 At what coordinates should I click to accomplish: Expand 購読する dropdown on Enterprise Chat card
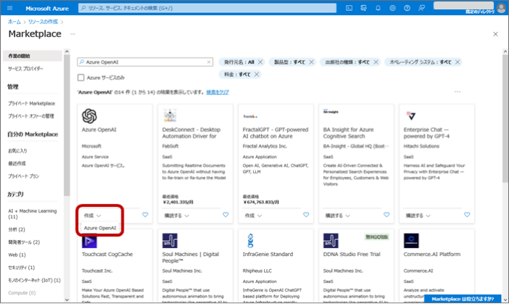pos(418,215)
